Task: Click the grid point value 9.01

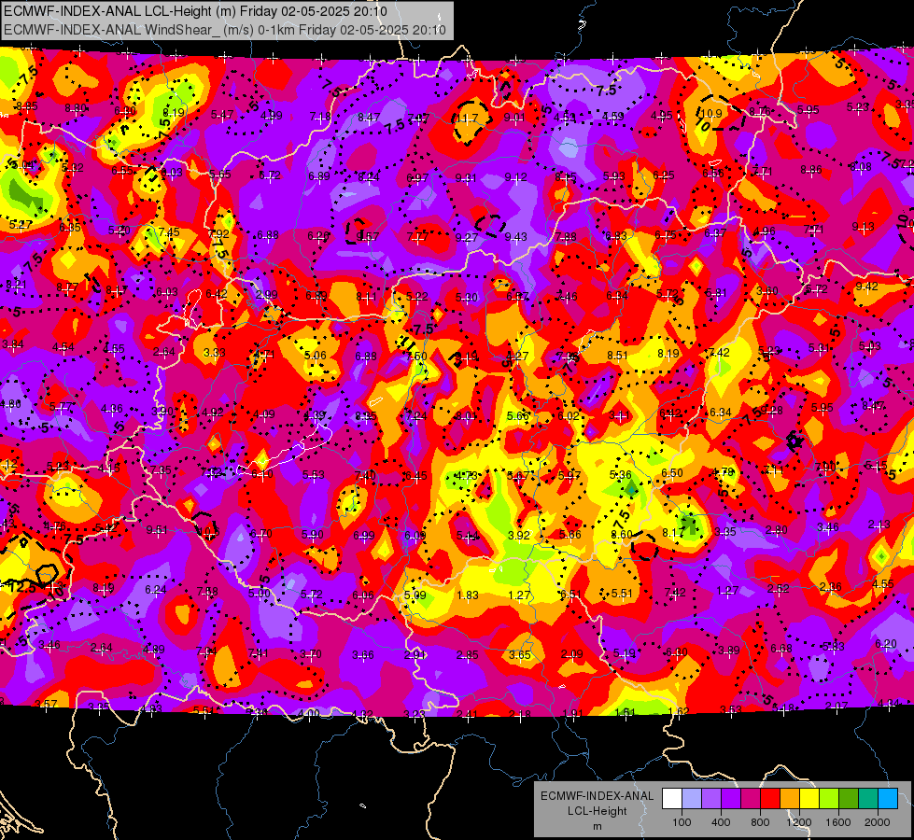Action: point(514,118)
